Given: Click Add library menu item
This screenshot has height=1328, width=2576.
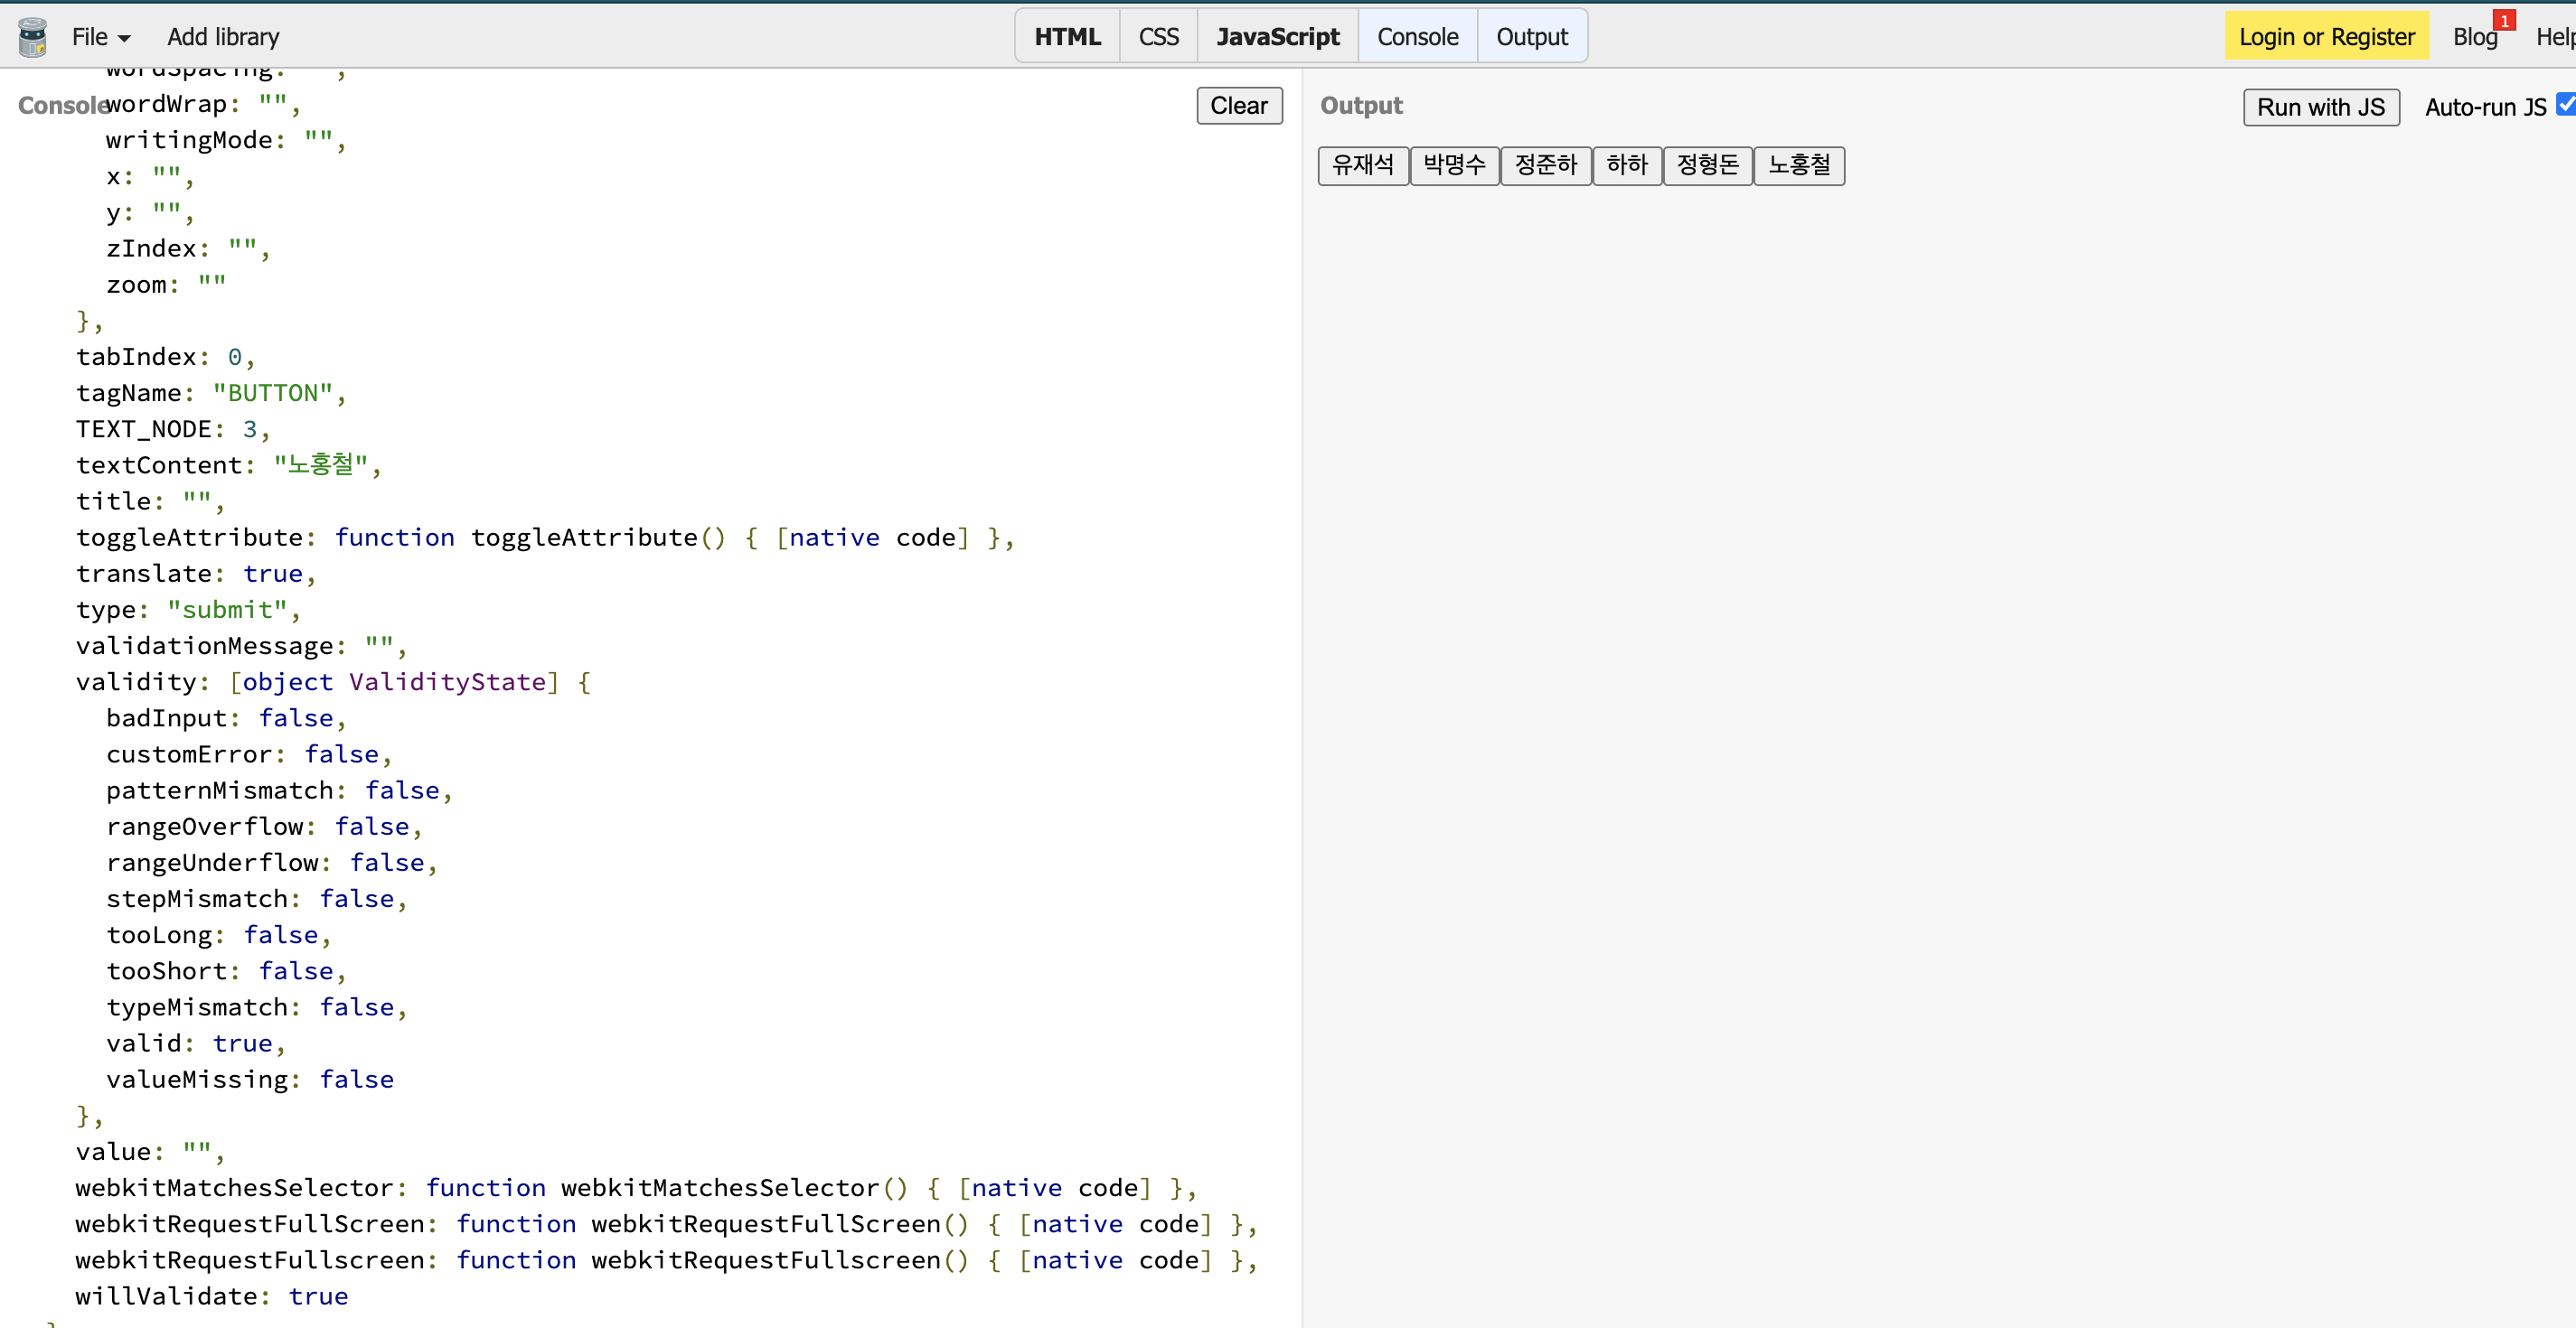Looking at the screenshot, I should coord(223,37).
